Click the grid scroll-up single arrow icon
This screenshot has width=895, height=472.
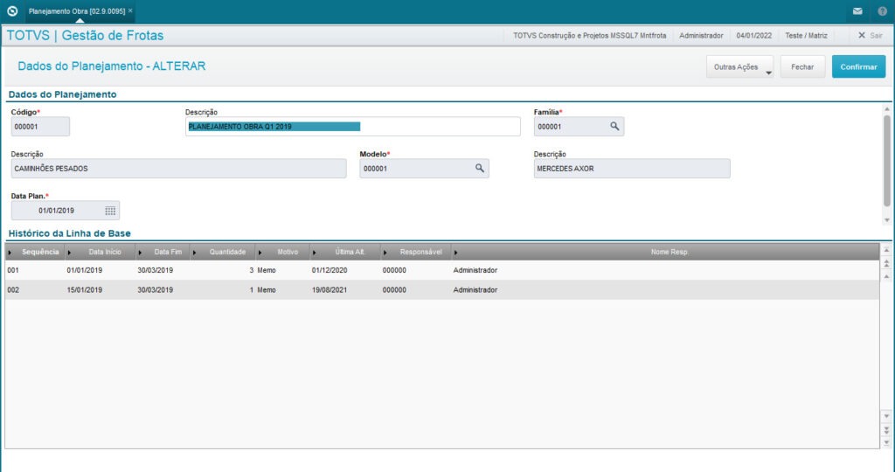coord(886,276)
